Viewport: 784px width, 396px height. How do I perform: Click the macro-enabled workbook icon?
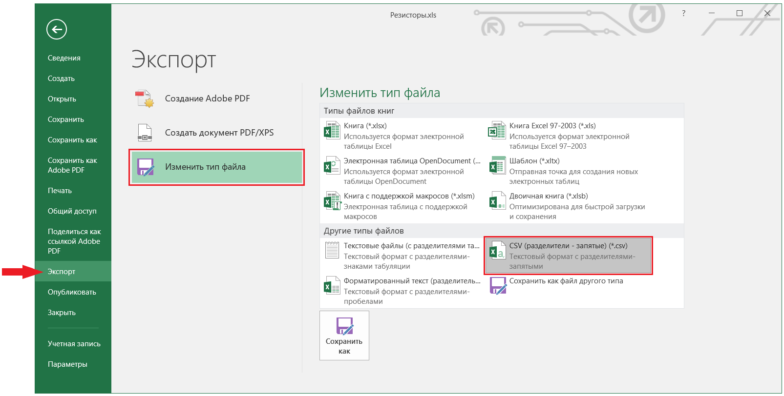[332, 201]
